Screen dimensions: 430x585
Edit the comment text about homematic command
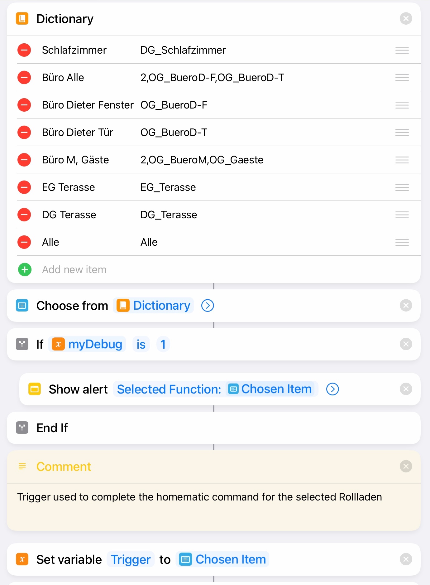(199, 497)
